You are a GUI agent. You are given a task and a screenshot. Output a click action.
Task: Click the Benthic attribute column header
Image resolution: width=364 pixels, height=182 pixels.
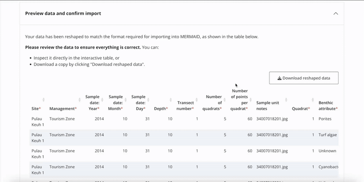pyautogui.click(x=328, y=106)
